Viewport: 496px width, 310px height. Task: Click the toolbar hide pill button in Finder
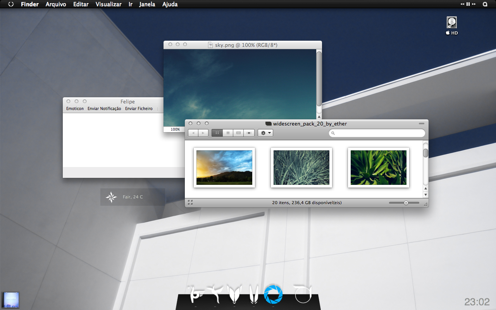[x=421, y=124]
